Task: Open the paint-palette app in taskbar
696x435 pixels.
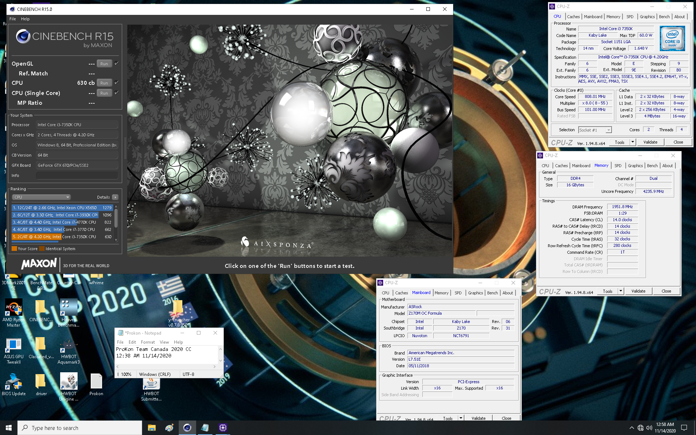Action: [x=169, y=428]
